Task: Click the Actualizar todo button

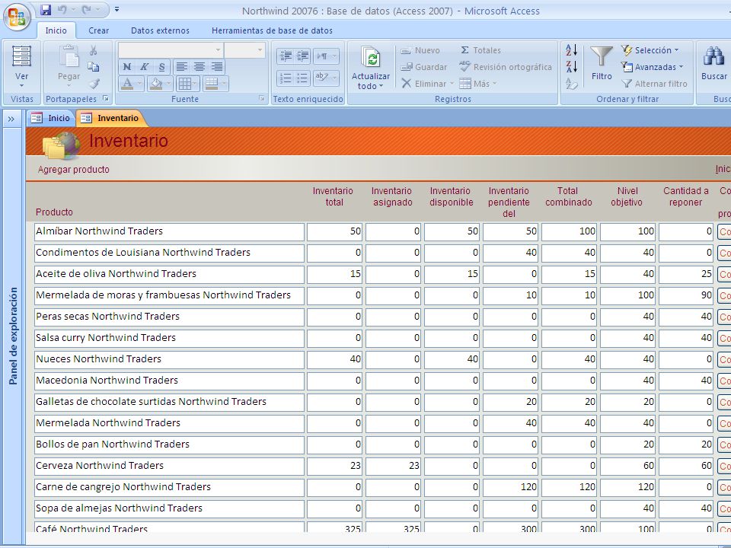Action: coord(371,68)
